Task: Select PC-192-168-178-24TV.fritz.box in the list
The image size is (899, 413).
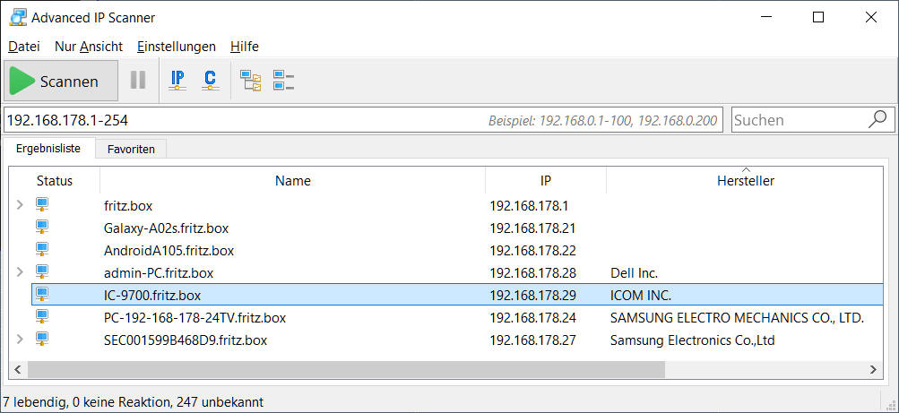Action: pos(194,317)
